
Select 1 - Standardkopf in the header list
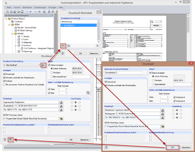point(79,25)
